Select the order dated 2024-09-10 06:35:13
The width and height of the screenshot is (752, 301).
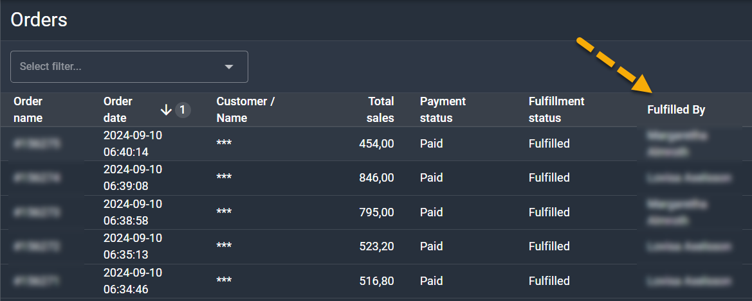click(133, 246)
